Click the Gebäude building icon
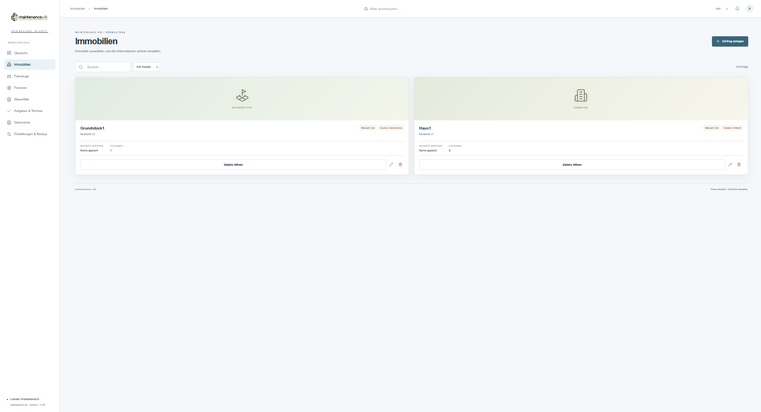The image size is (761, 412). 581,96
